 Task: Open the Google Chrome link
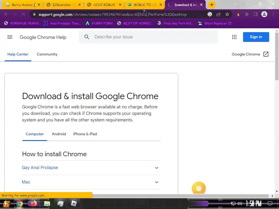246,54
